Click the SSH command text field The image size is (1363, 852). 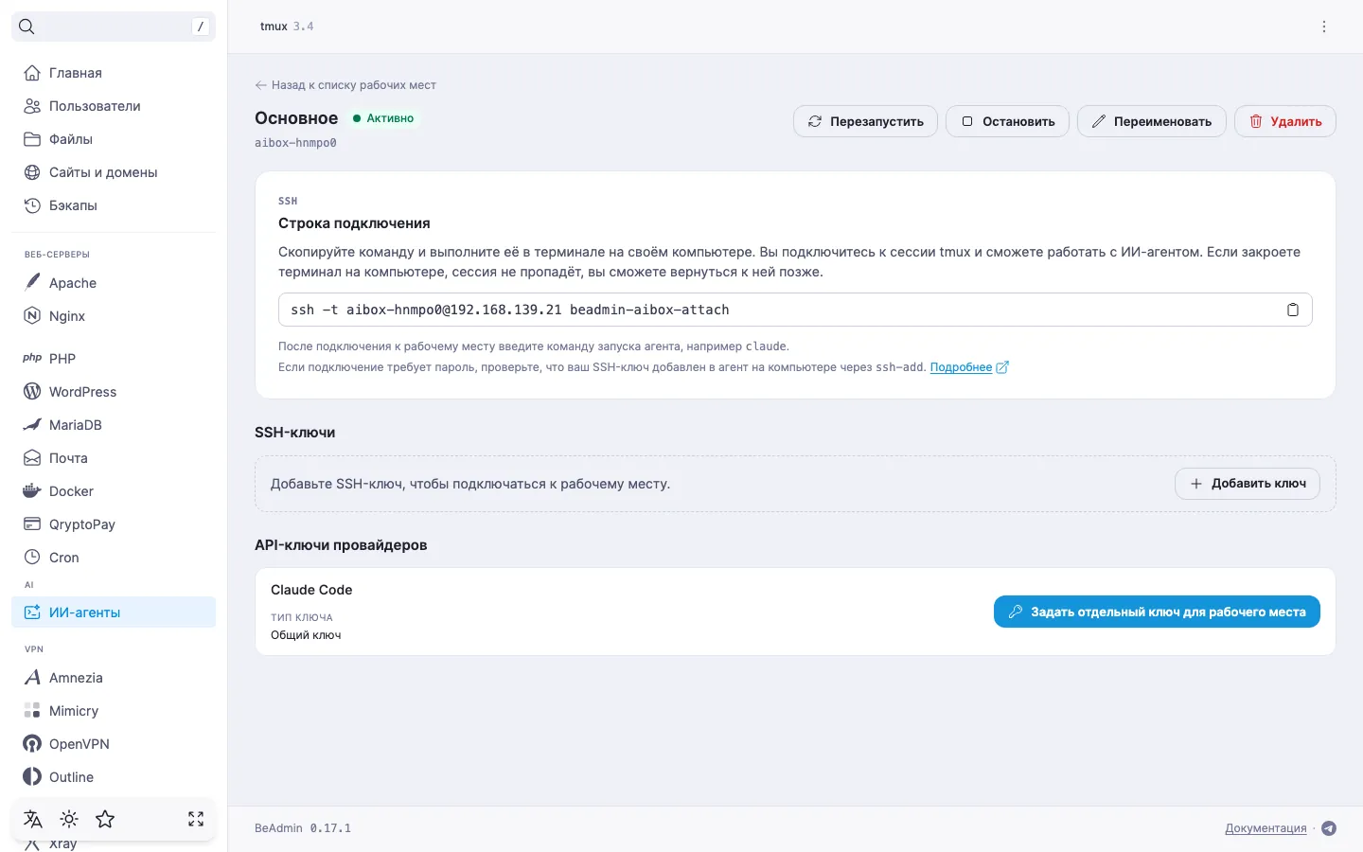795,310
